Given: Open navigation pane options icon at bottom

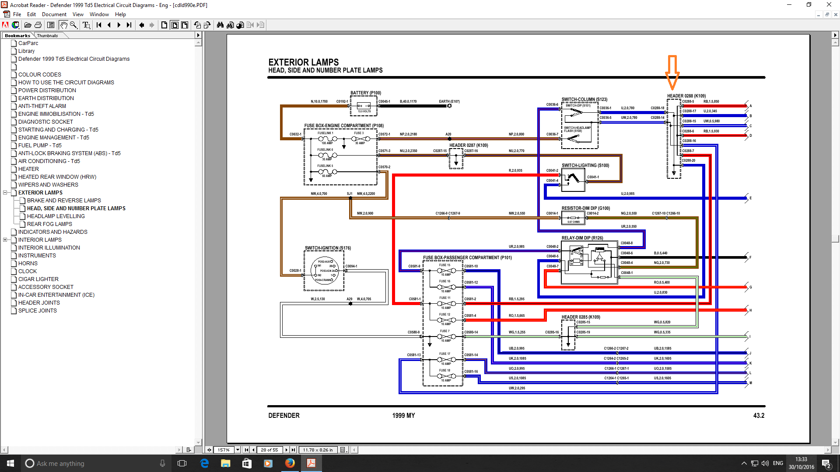Looking at the screenshot, I should 189,450.
